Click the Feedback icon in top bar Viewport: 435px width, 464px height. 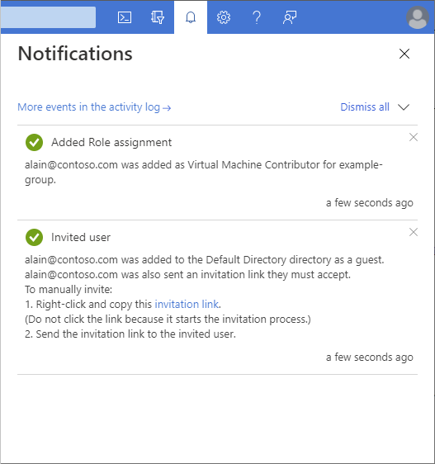(290, 17)
